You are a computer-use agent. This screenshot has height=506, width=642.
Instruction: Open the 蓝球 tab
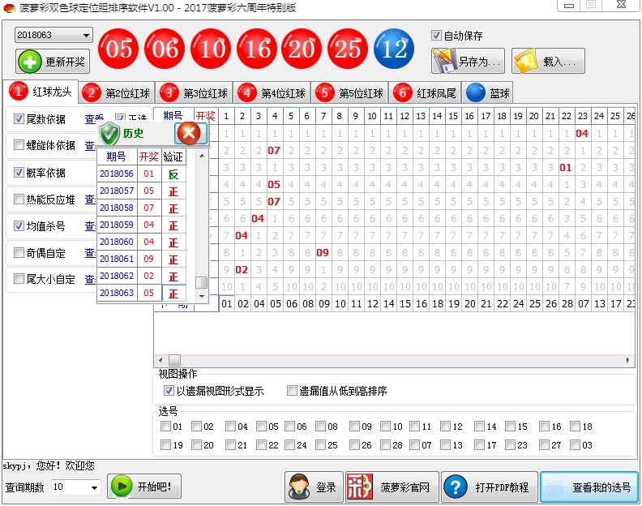(x=488, y=92)
